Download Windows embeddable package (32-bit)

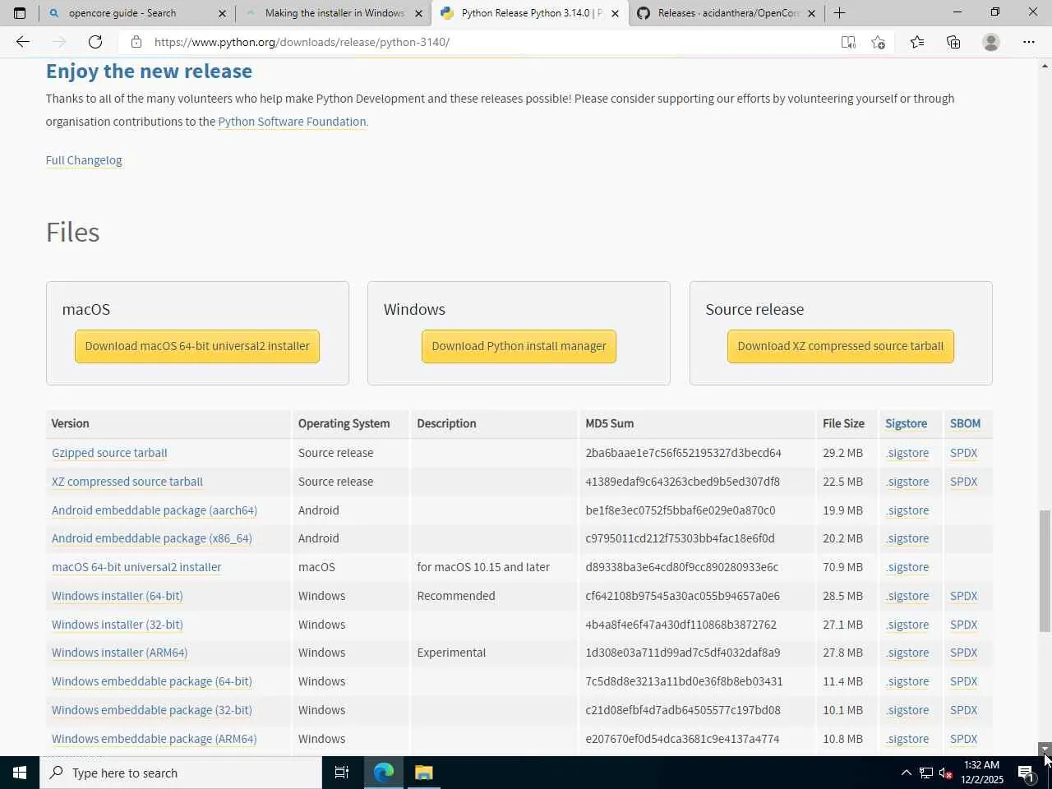[x=152, y=710]
